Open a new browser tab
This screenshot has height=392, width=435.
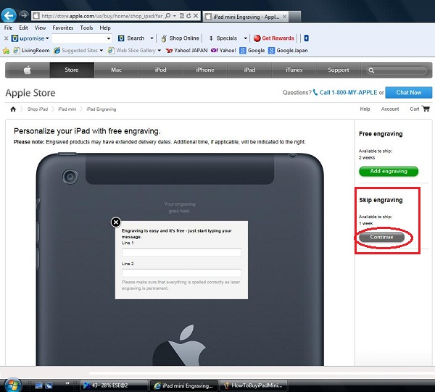point(295,17)
